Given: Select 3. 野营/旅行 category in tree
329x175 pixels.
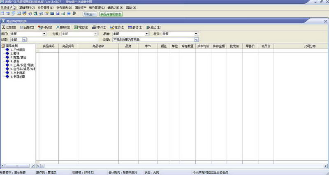Looking at the screenshot, I should click(19, 58).
